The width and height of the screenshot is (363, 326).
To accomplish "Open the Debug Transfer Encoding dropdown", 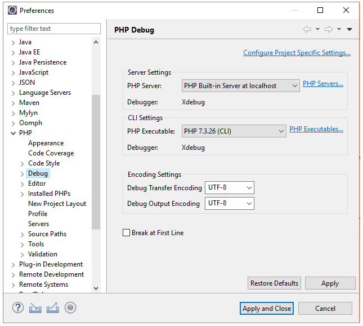I will click(x=230, y=187).
